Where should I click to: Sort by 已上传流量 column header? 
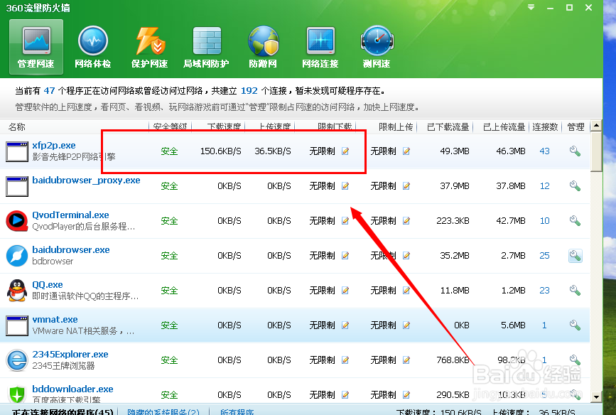(x=504, y=127)
